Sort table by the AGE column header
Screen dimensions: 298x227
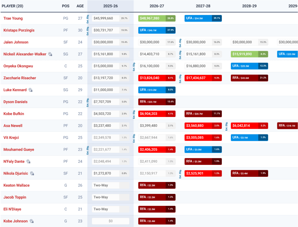(x=80, y=6)
